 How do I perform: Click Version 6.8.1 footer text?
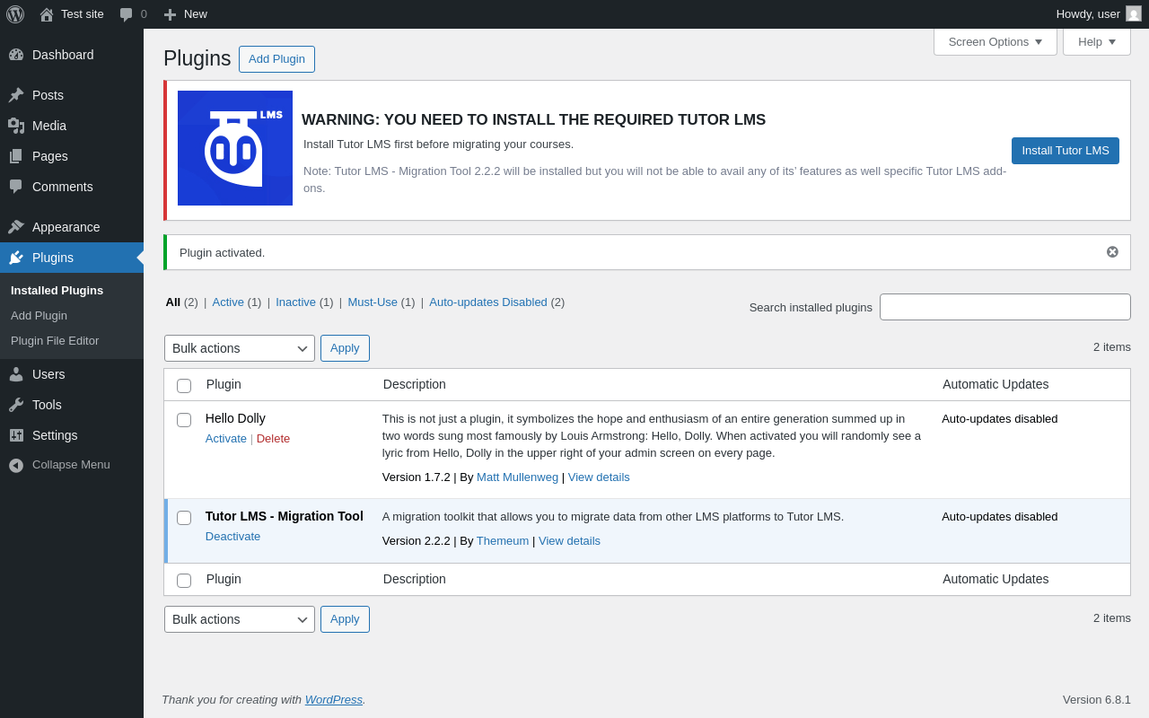(1097, 699)
